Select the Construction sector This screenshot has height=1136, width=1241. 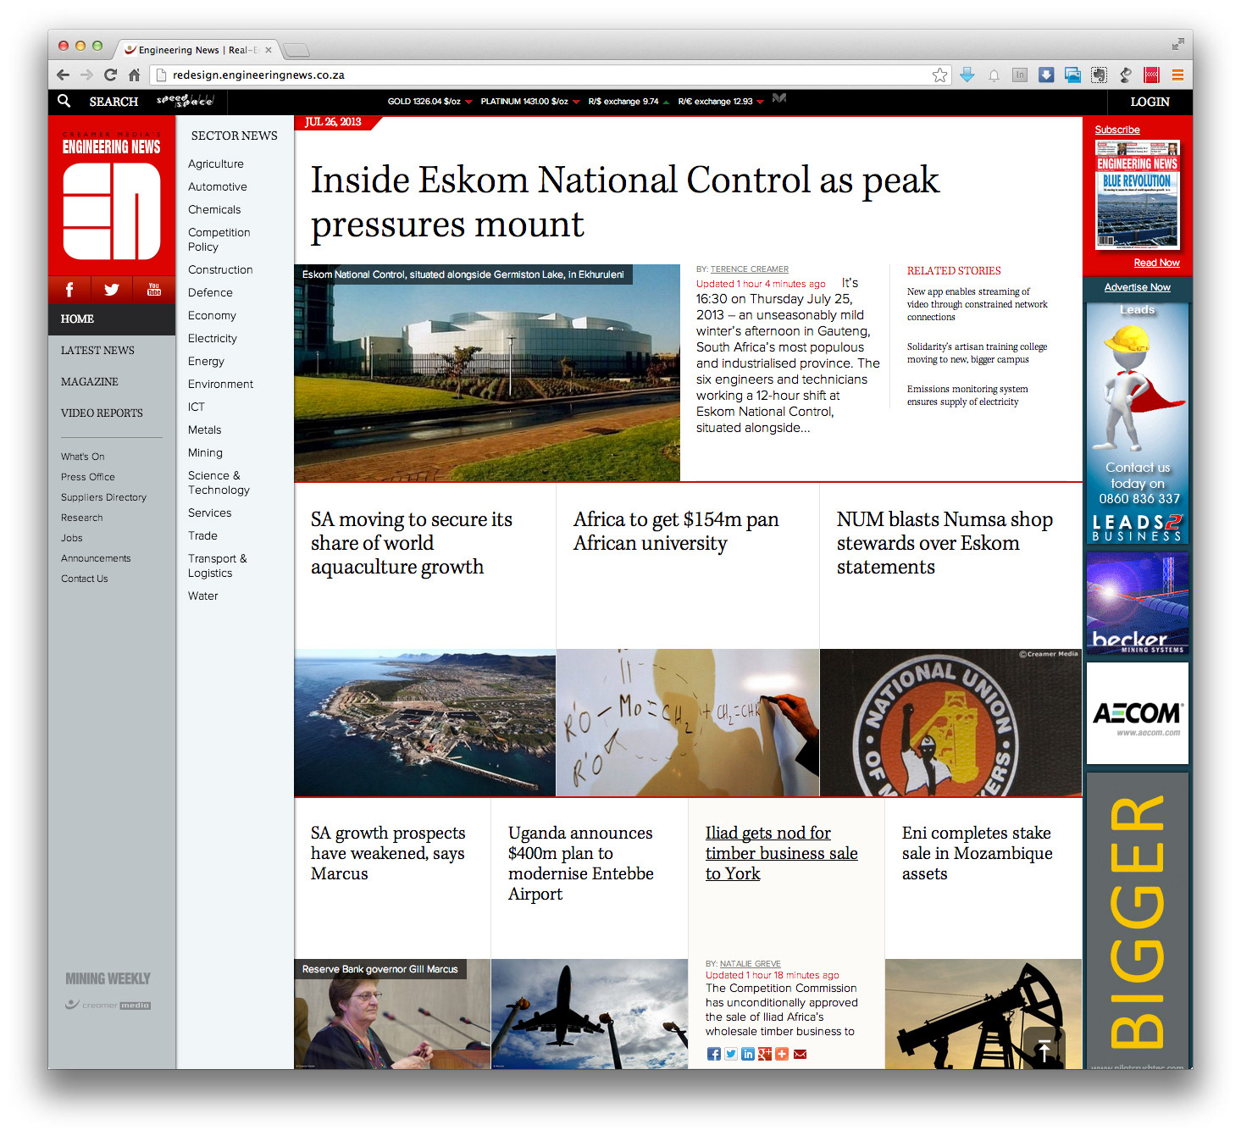(x=220, y=270)
